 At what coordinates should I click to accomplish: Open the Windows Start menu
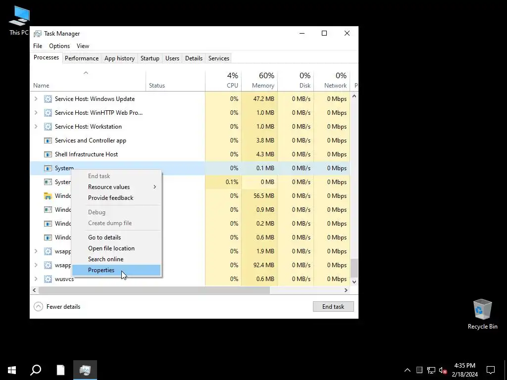point(12,370)
